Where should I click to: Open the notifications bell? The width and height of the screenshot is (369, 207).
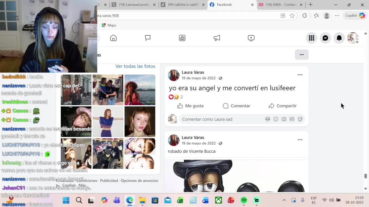click(339, 38)
